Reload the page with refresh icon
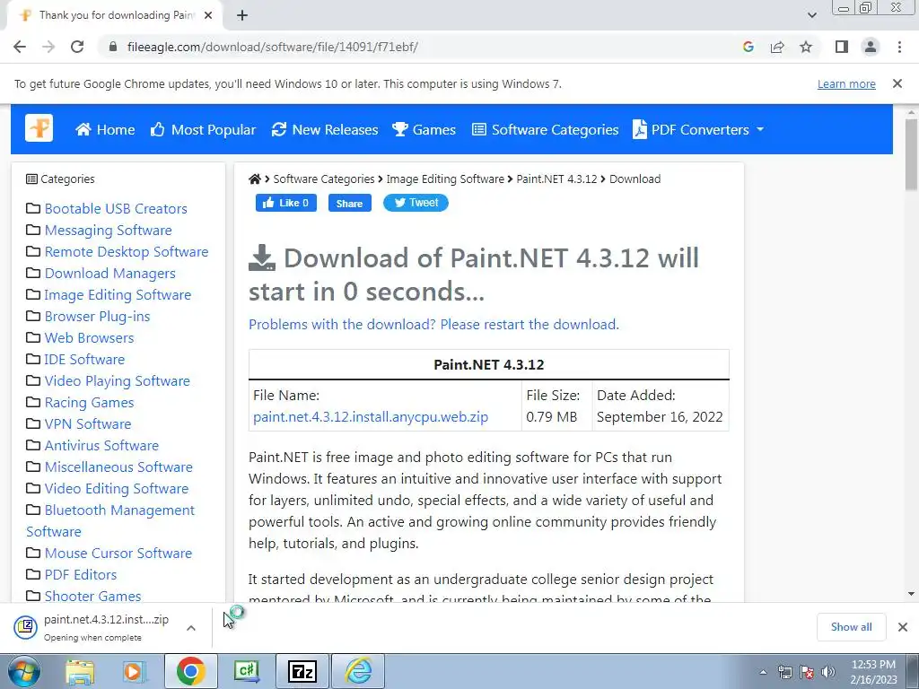Image resolution: width=919 pixels, height=689 pixels. (77, 47)
